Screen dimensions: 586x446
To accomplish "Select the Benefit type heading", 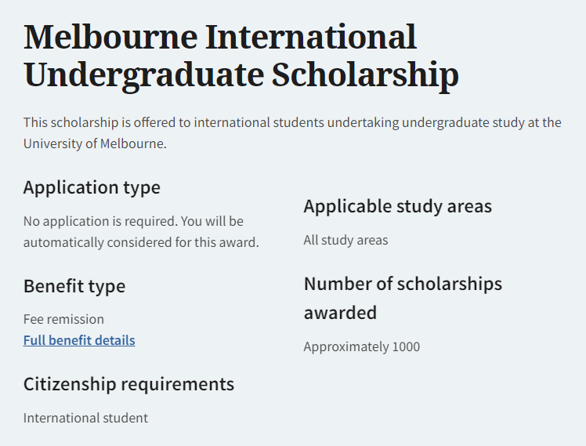I will (x=74, y=286).
